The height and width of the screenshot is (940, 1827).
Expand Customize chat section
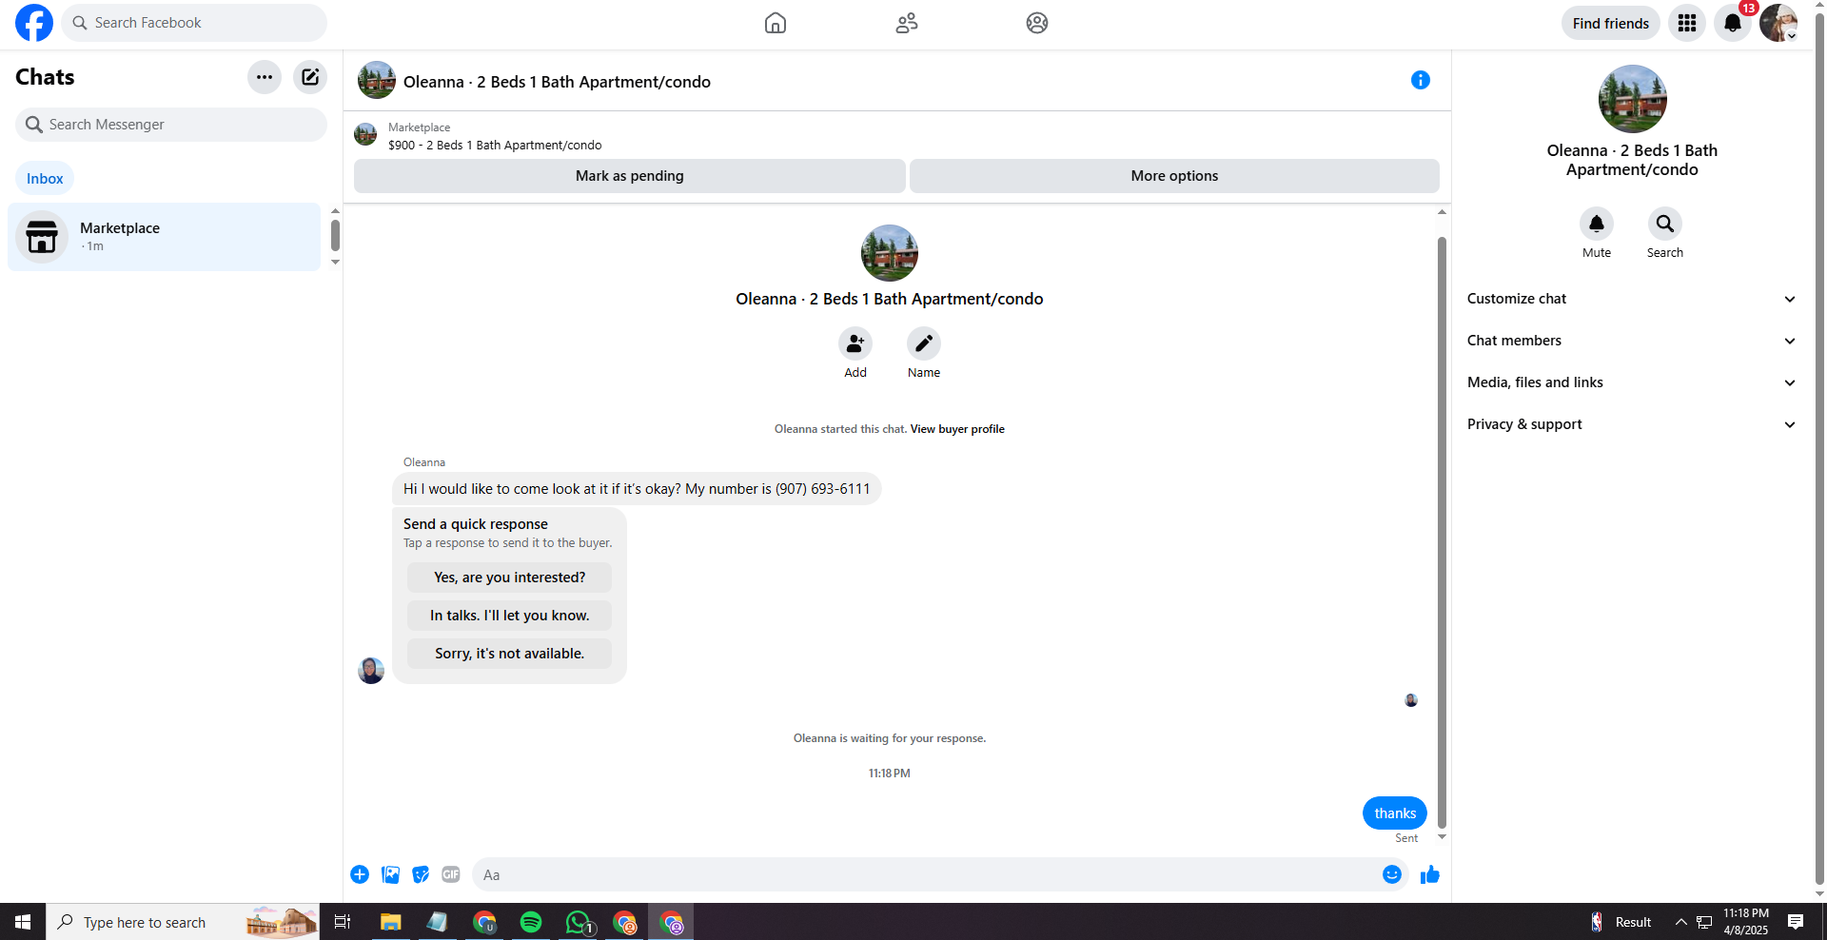coord(1632,299)
